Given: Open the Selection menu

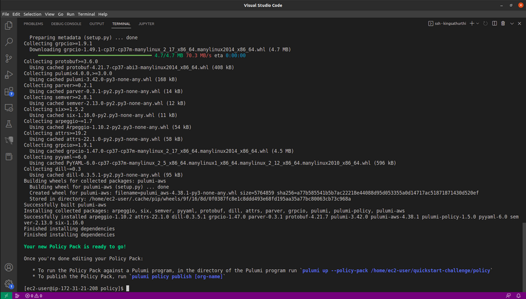Looking at the screenshot, I should 32,14.
